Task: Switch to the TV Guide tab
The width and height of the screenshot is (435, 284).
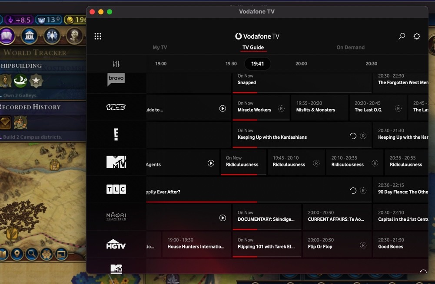Action: (x=253, y=47)
